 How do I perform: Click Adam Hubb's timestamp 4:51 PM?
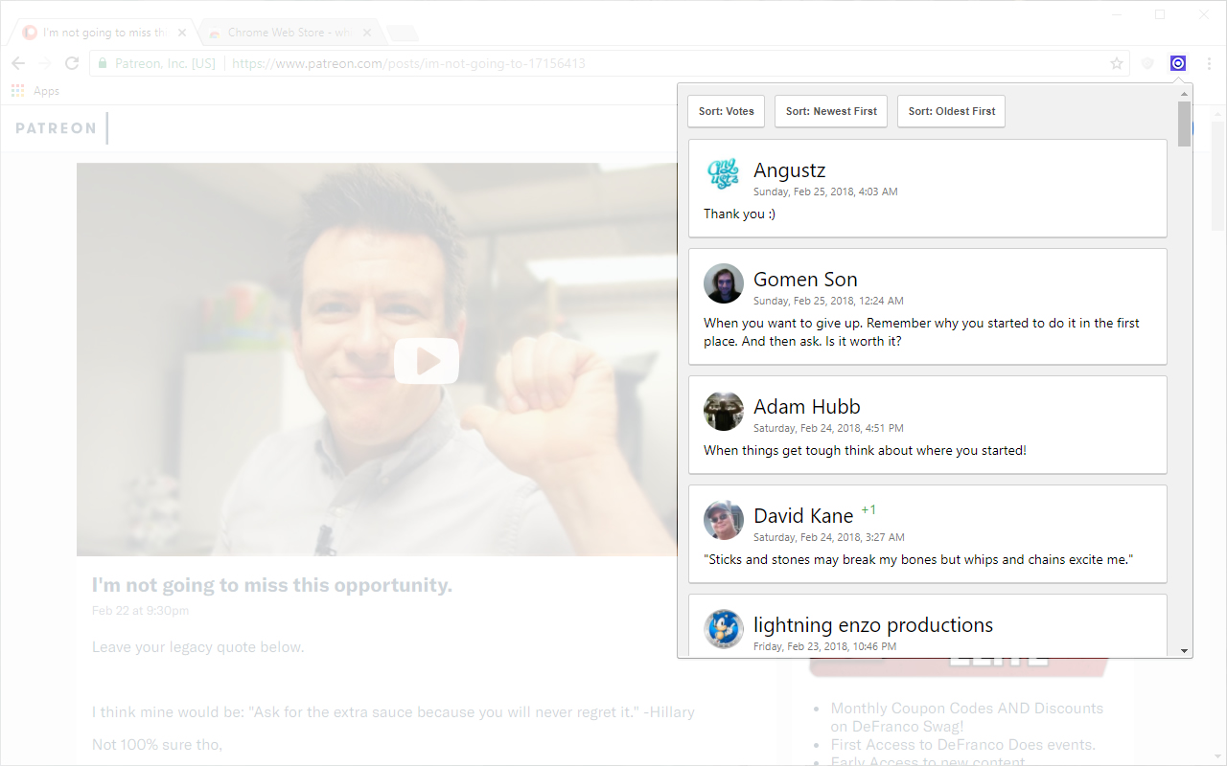(828, 428)
